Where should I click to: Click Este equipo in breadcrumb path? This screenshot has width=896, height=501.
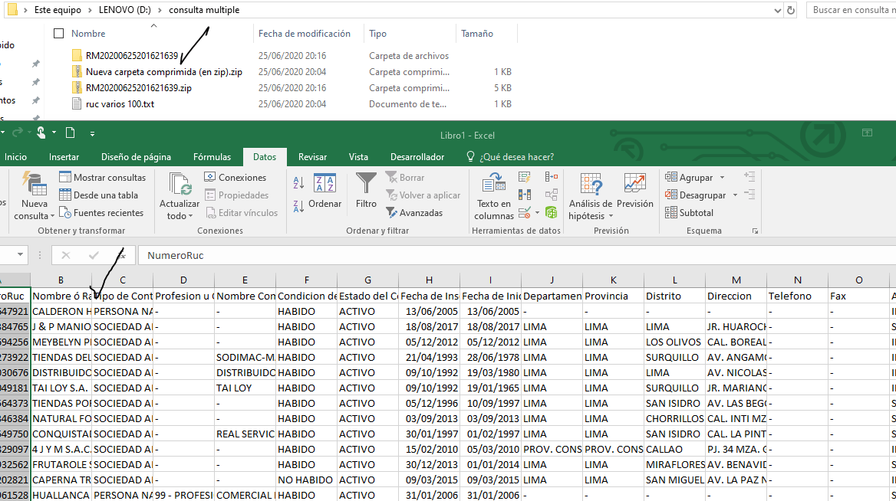point(57,10)
